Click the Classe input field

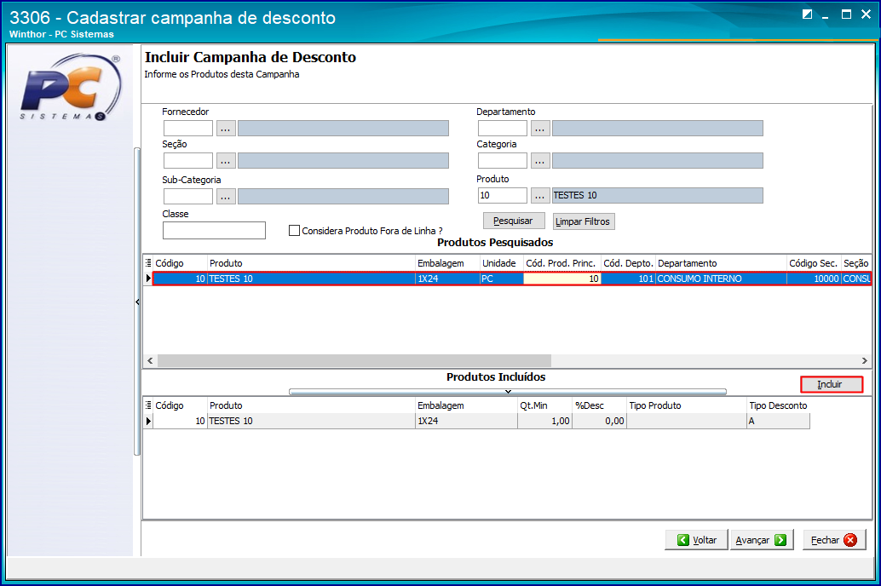(214, 230)
